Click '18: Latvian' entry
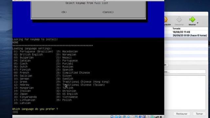Screen dimensions: 210x118 click(x=22, y=103)
